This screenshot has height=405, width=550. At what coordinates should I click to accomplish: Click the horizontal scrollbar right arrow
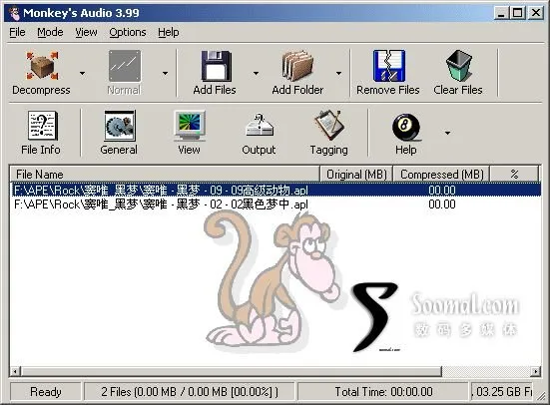tap(536, 372)
